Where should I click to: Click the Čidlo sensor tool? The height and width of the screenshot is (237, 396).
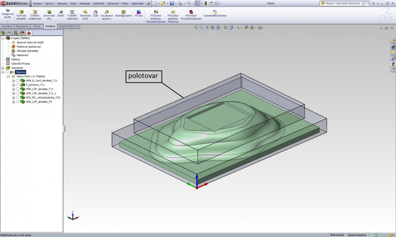95,13
